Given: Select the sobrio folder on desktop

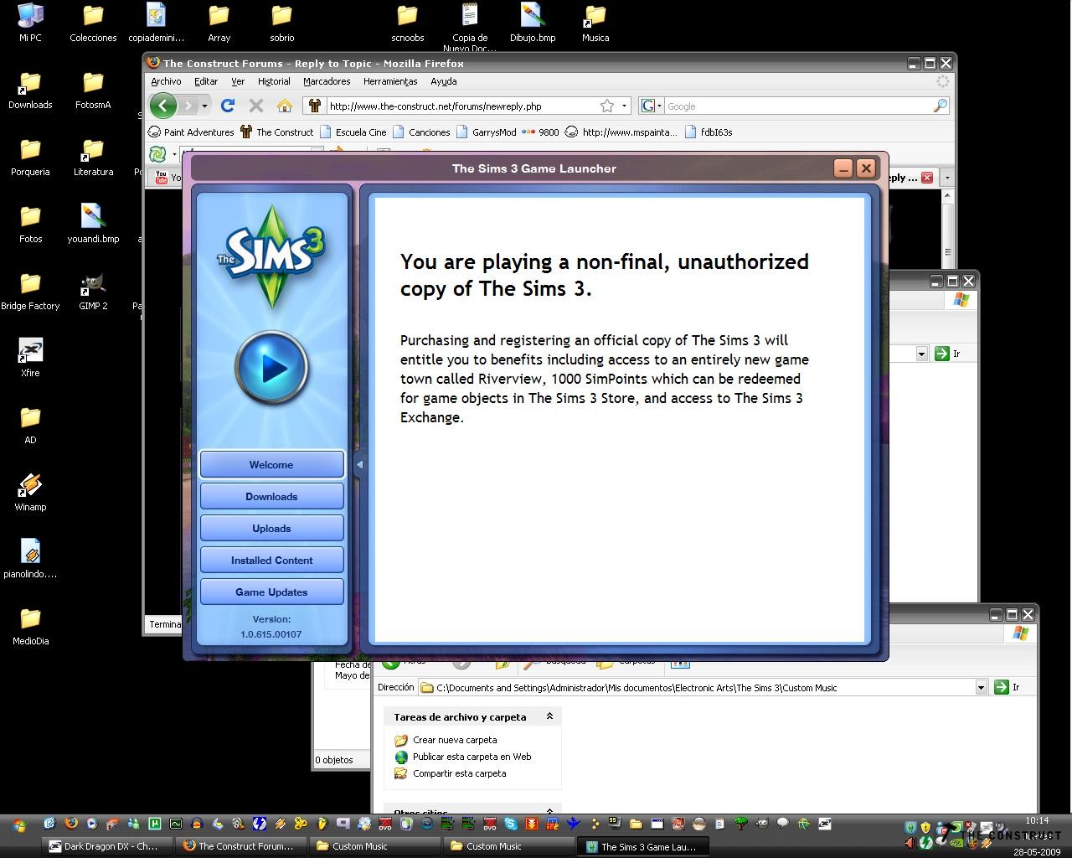Looking at the screenshot, I should (281, 23).
